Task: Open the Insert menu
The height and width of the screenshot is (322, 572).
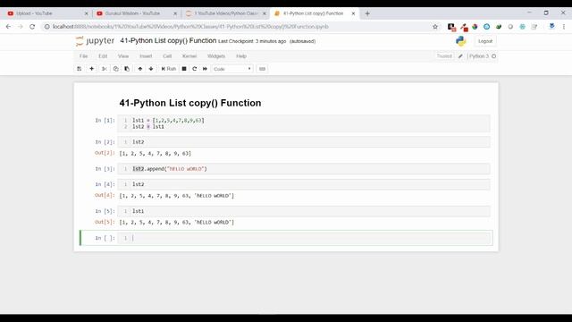Action: coord(146,56)
